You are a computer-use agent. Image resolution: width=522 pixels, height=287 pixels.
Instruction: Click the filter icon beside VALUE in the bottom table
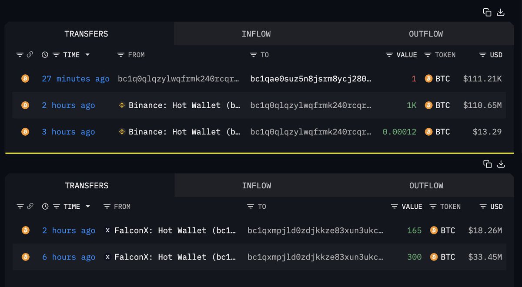pyautogui.click(x=395, y=207)
